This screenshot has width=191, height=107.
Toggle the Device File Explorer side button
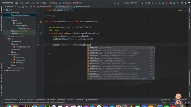point(190,78)
